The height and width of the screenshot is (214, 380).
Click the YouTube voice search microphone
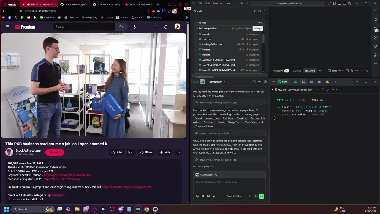point(134,27)
